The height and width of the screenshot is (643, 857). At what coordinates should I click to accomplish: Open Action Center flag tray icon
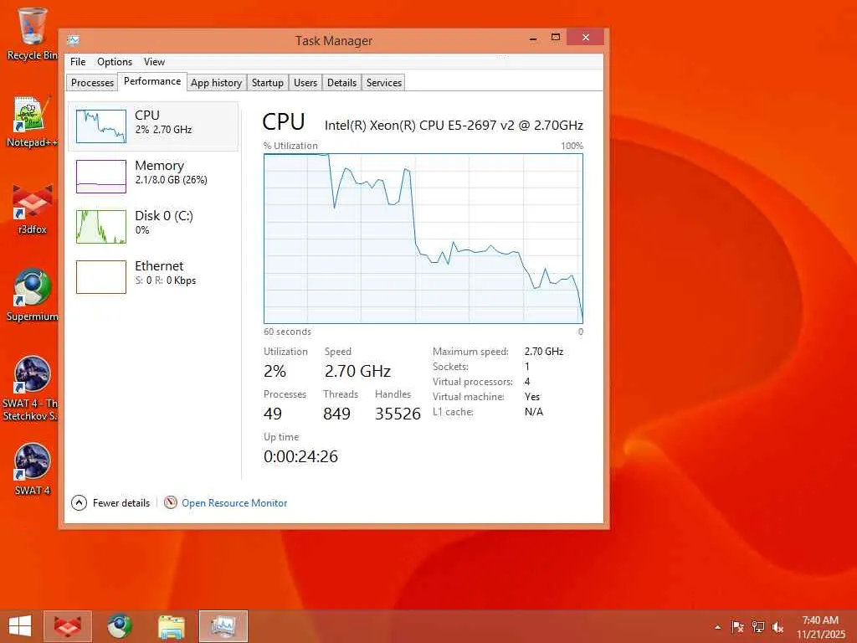tap(737, 627)
